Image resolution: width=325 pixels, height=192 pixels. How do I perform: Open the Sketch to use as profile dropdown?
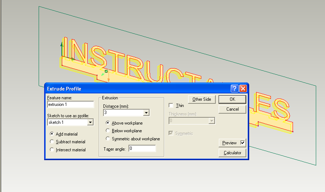(x=91, y=122)
